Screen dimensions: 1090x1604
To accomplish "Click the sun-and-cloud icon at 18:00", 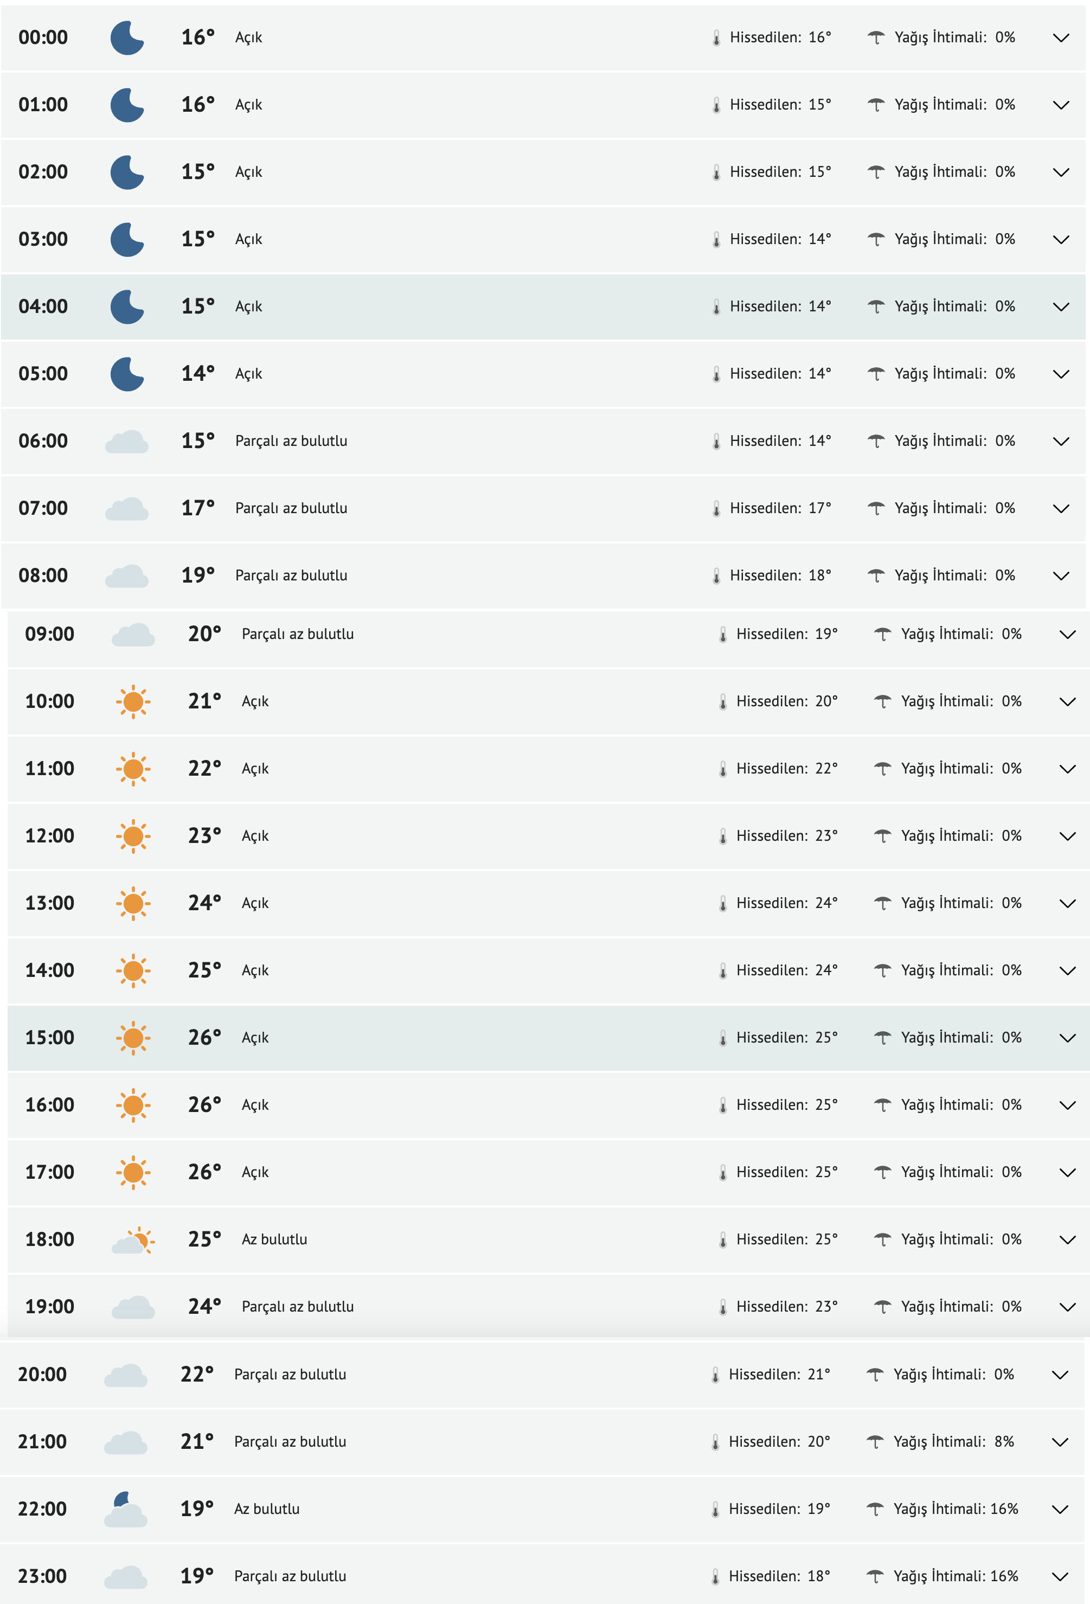I will click(x=133, y=1240).
